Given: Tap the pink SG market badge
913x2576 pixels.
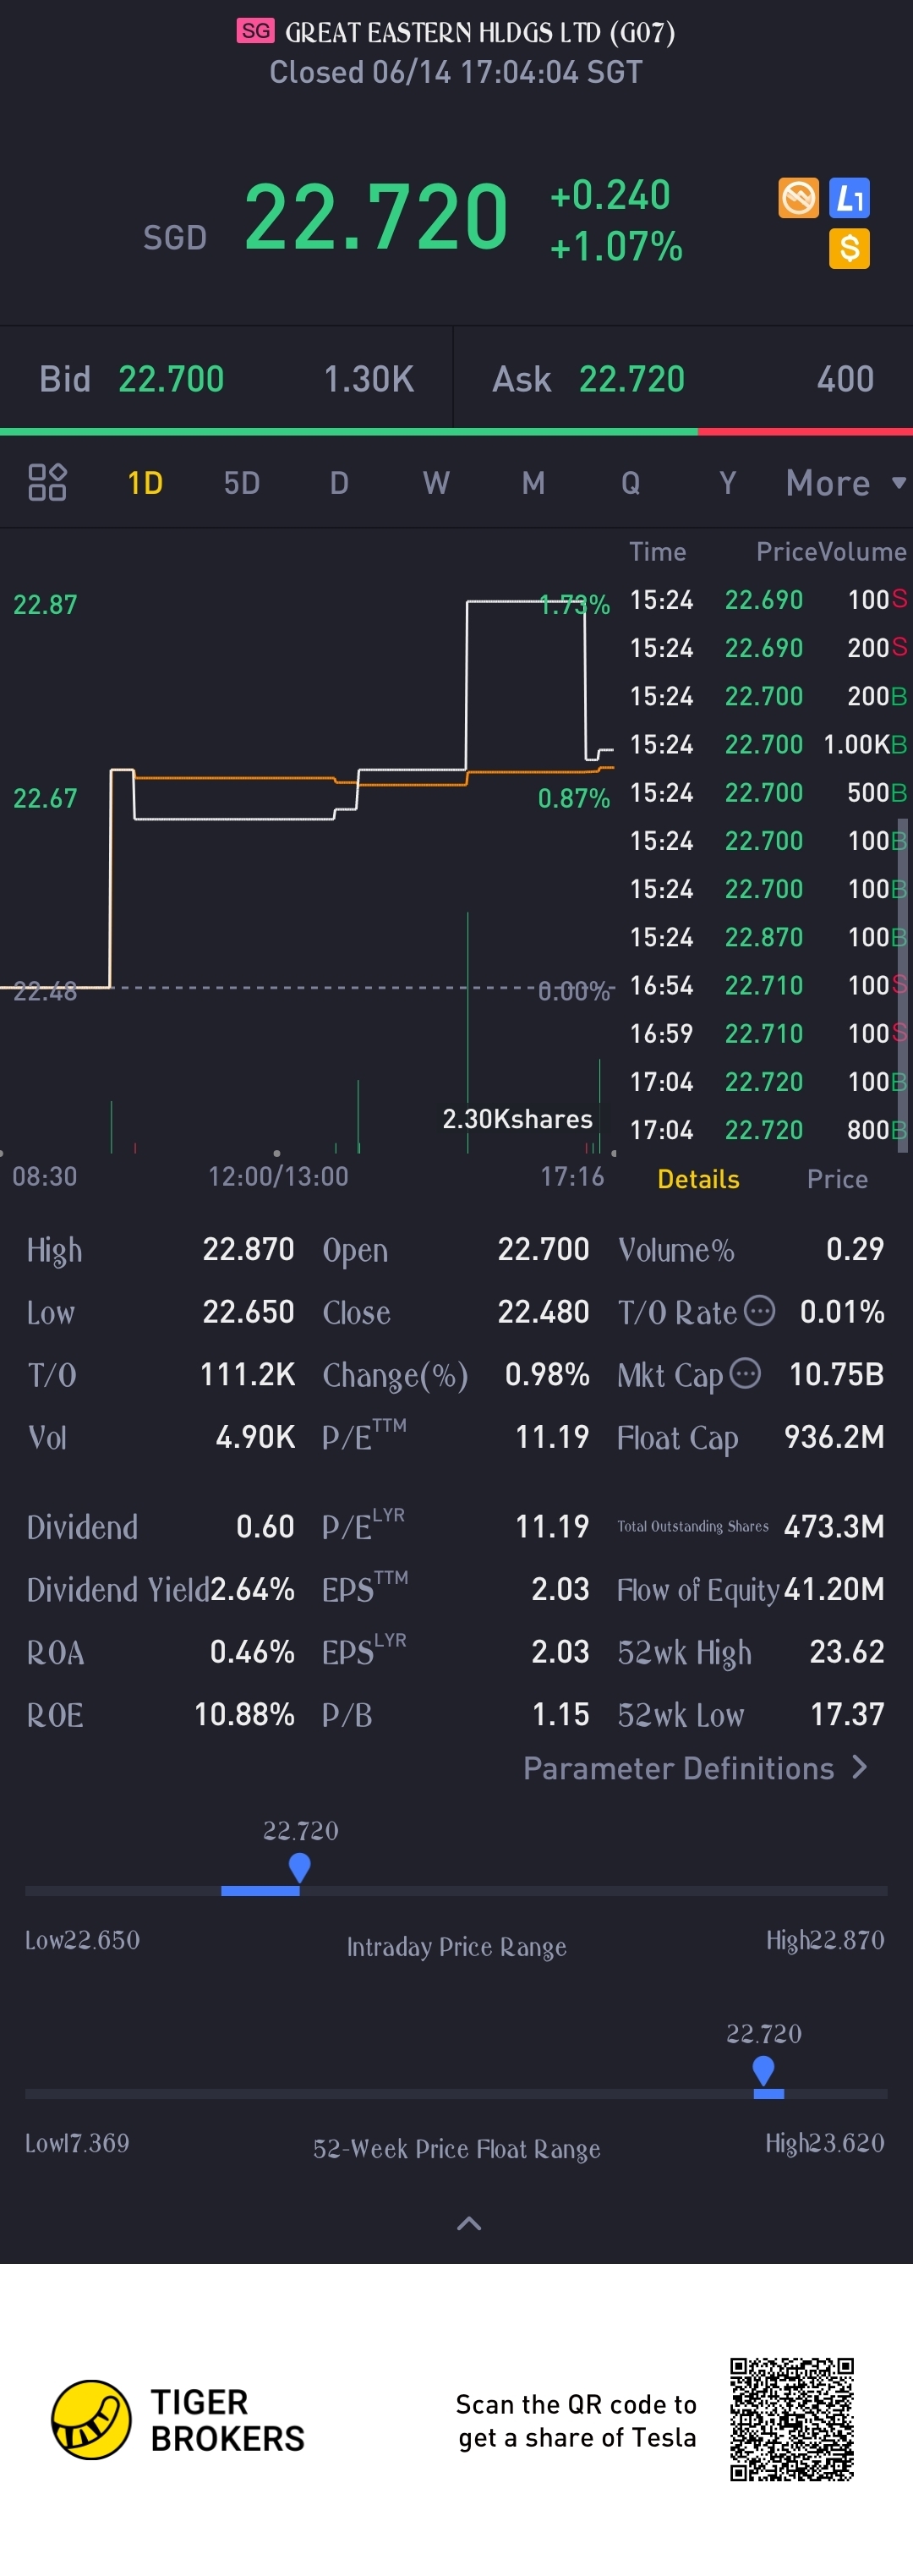Looking at the screenshot, I should pos(255,31).
